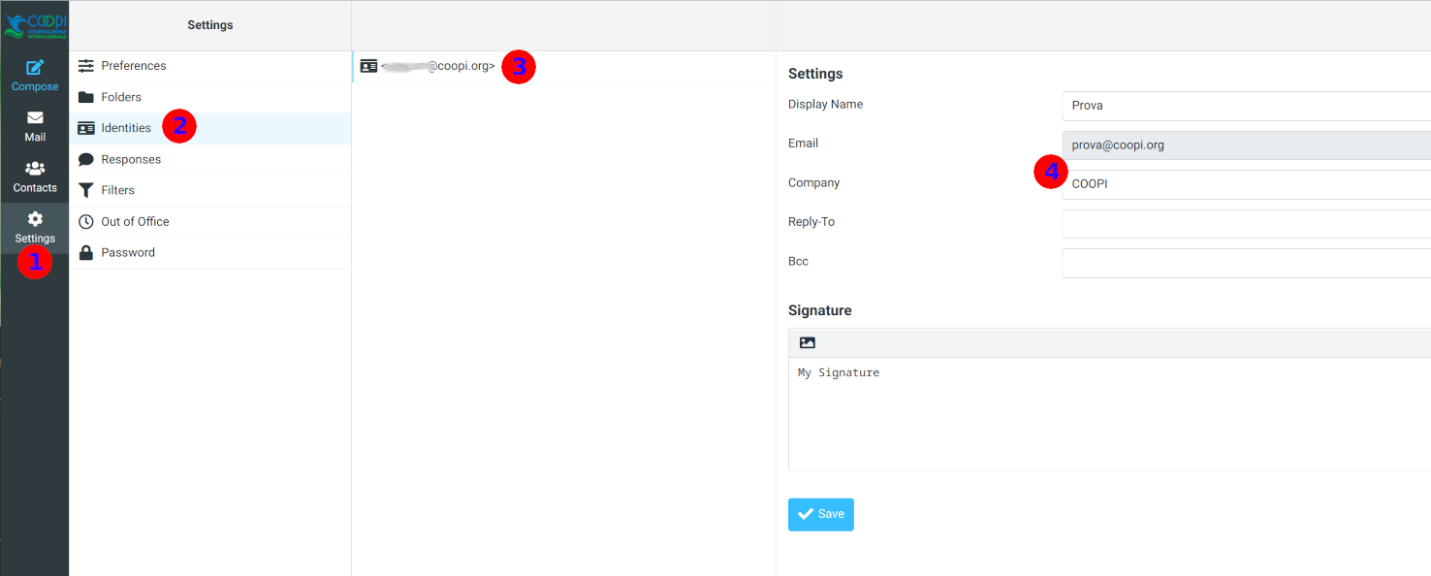Insert image using signature toolbar icon
Viewport: 1431px width, 576px height.
808,342
